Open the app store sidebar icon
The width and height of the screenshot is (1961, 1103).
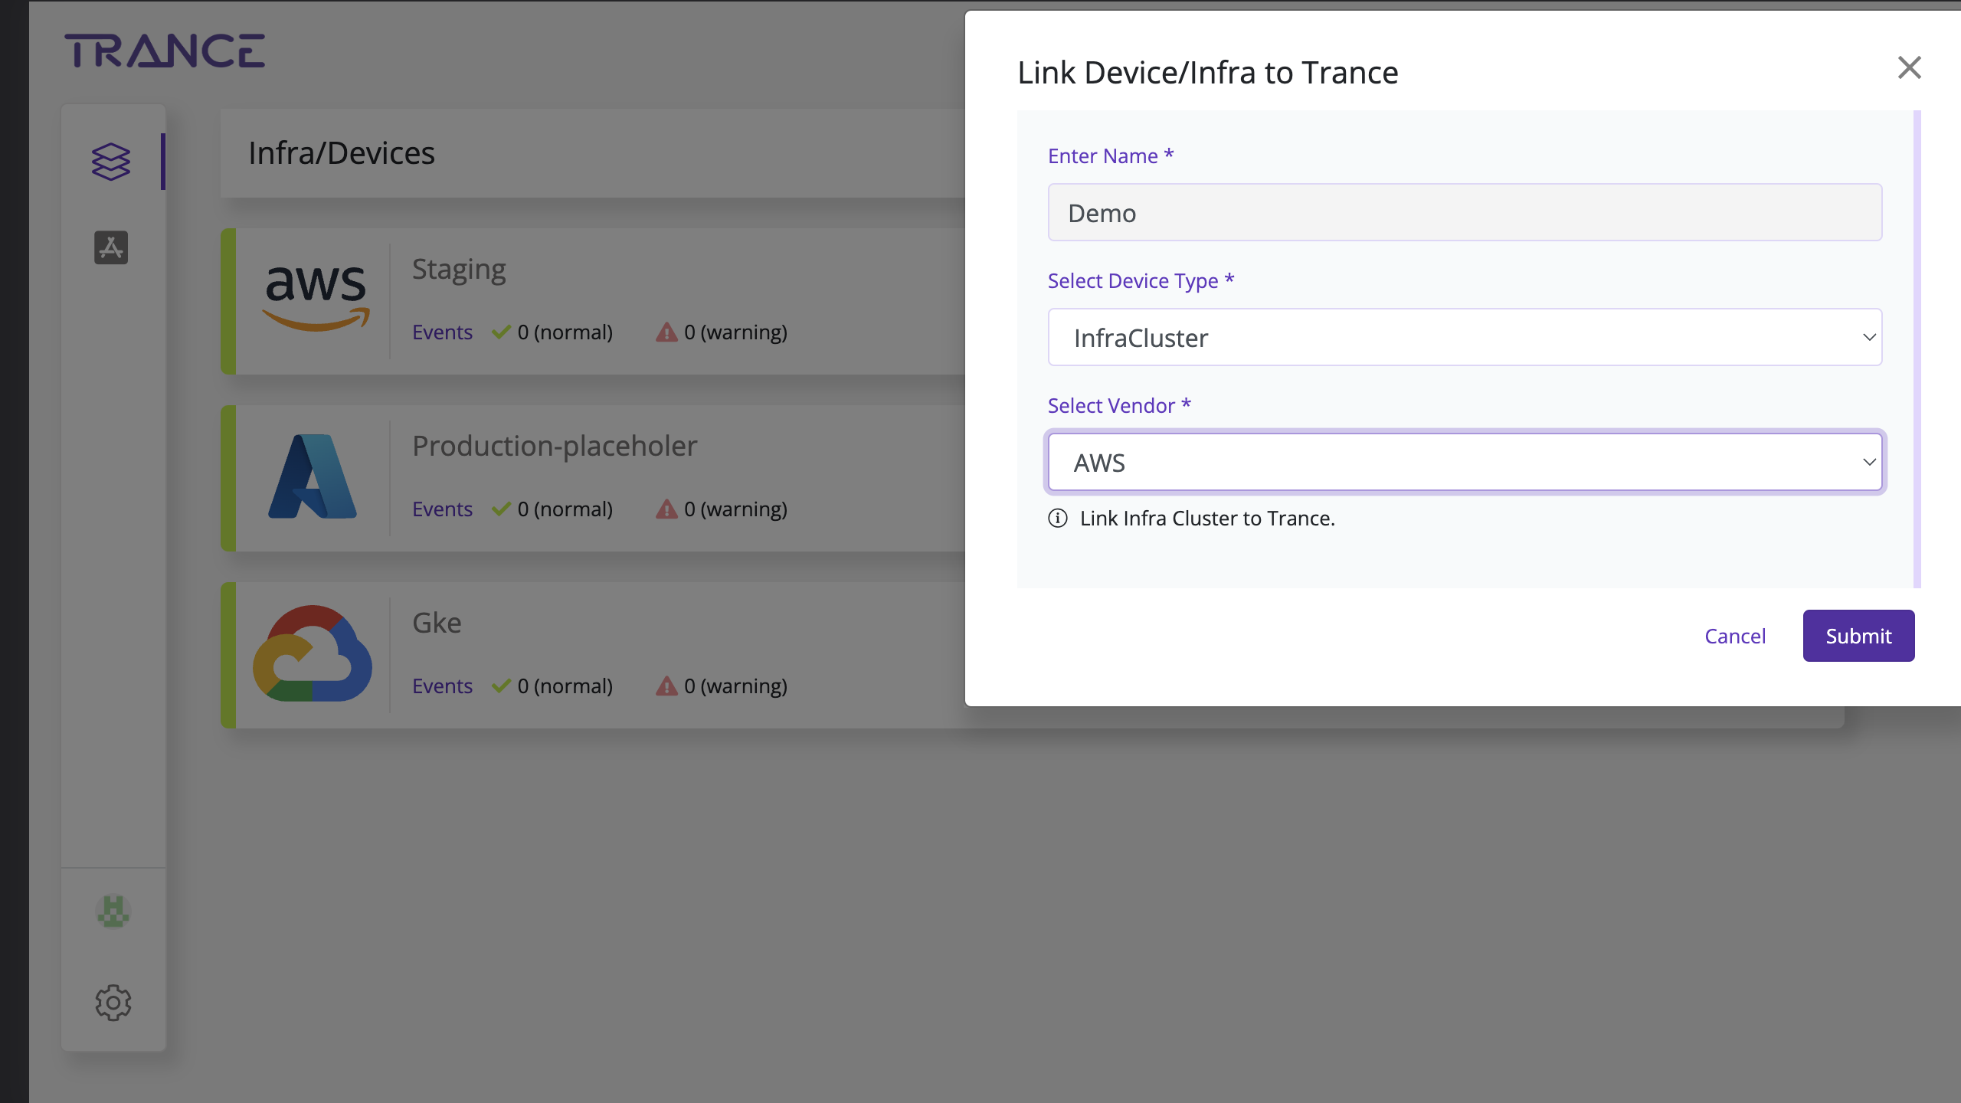(x=111, y=247)
